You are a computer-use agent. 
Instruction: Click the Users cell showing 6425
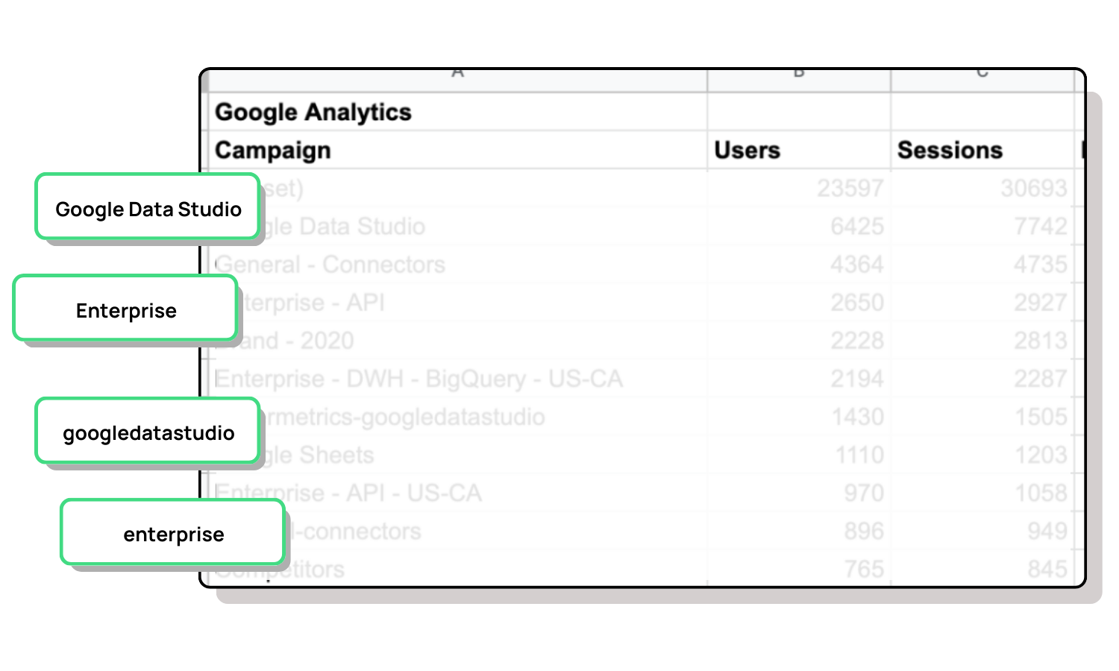point(856,226)
